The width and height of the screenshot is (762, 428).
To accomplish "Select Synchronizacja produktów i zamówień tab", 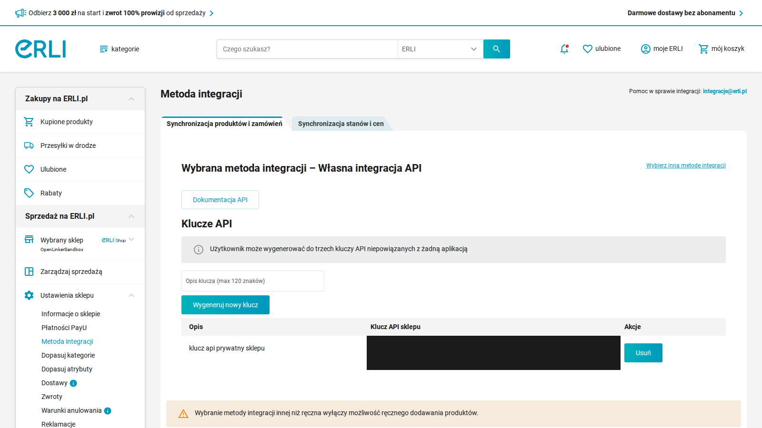I will [x=224, y=124].
